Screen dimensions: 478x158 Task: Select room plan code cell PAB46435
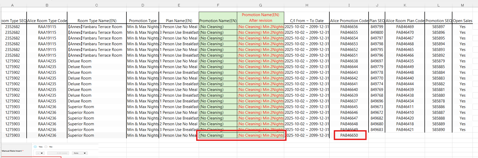click(x=405, y=61)
